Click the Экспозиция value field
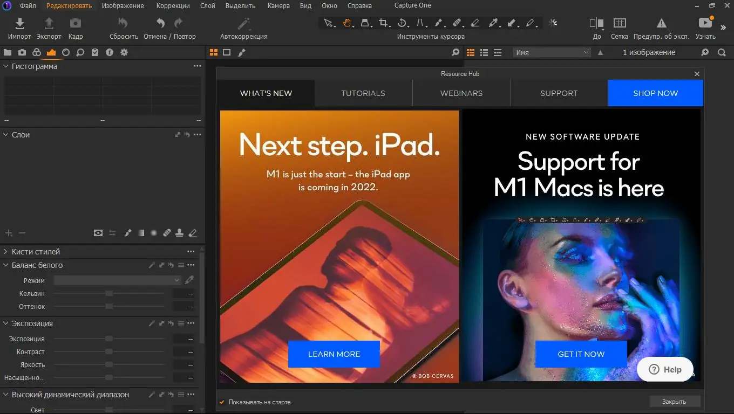Screen dimensions: 734x414 click(183, 339)
